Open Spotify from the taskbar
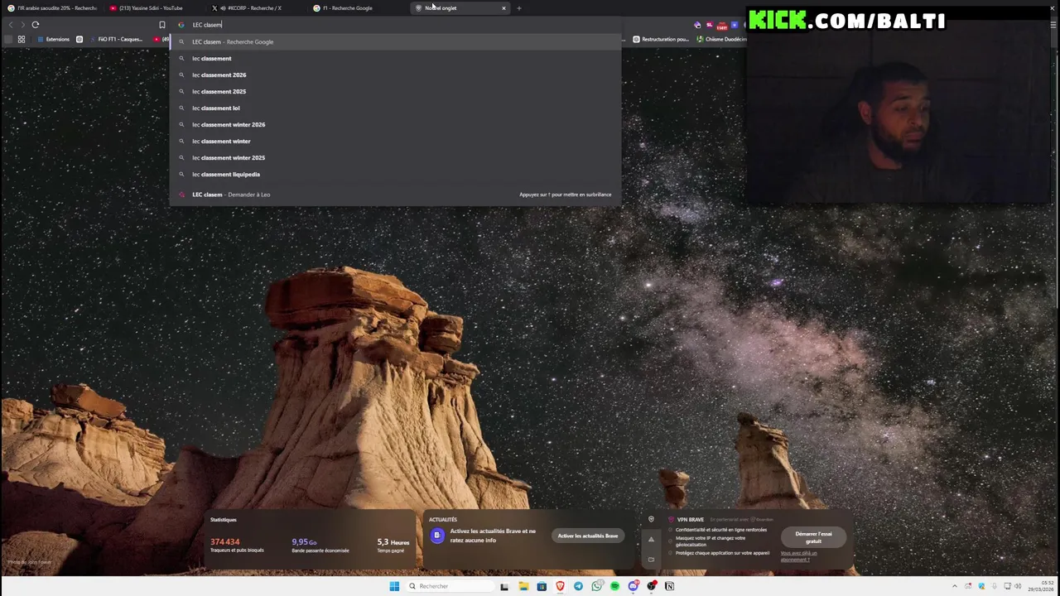The height and width of the screenshot is (596, 1060). coord(614,586)
